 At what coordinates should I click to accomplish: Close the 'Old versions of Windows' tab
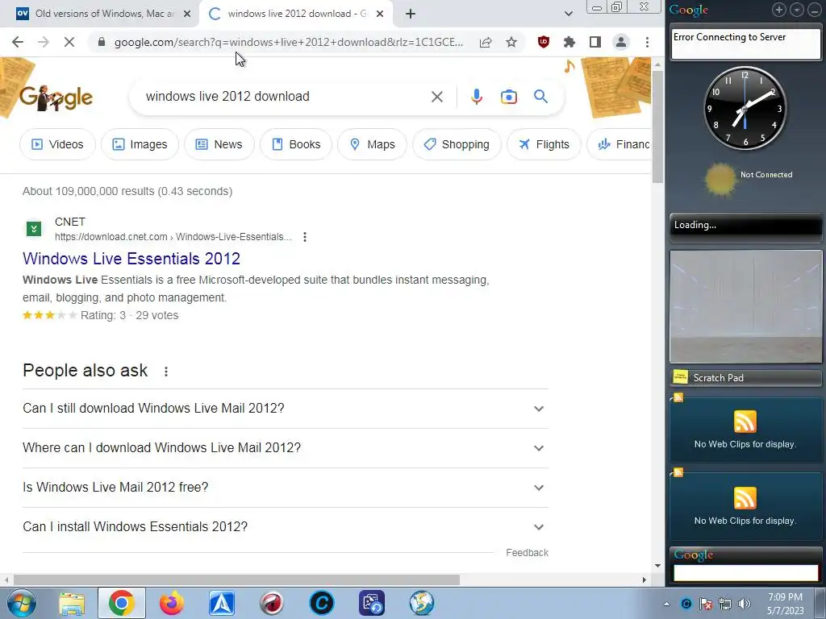tap(187, 14)
